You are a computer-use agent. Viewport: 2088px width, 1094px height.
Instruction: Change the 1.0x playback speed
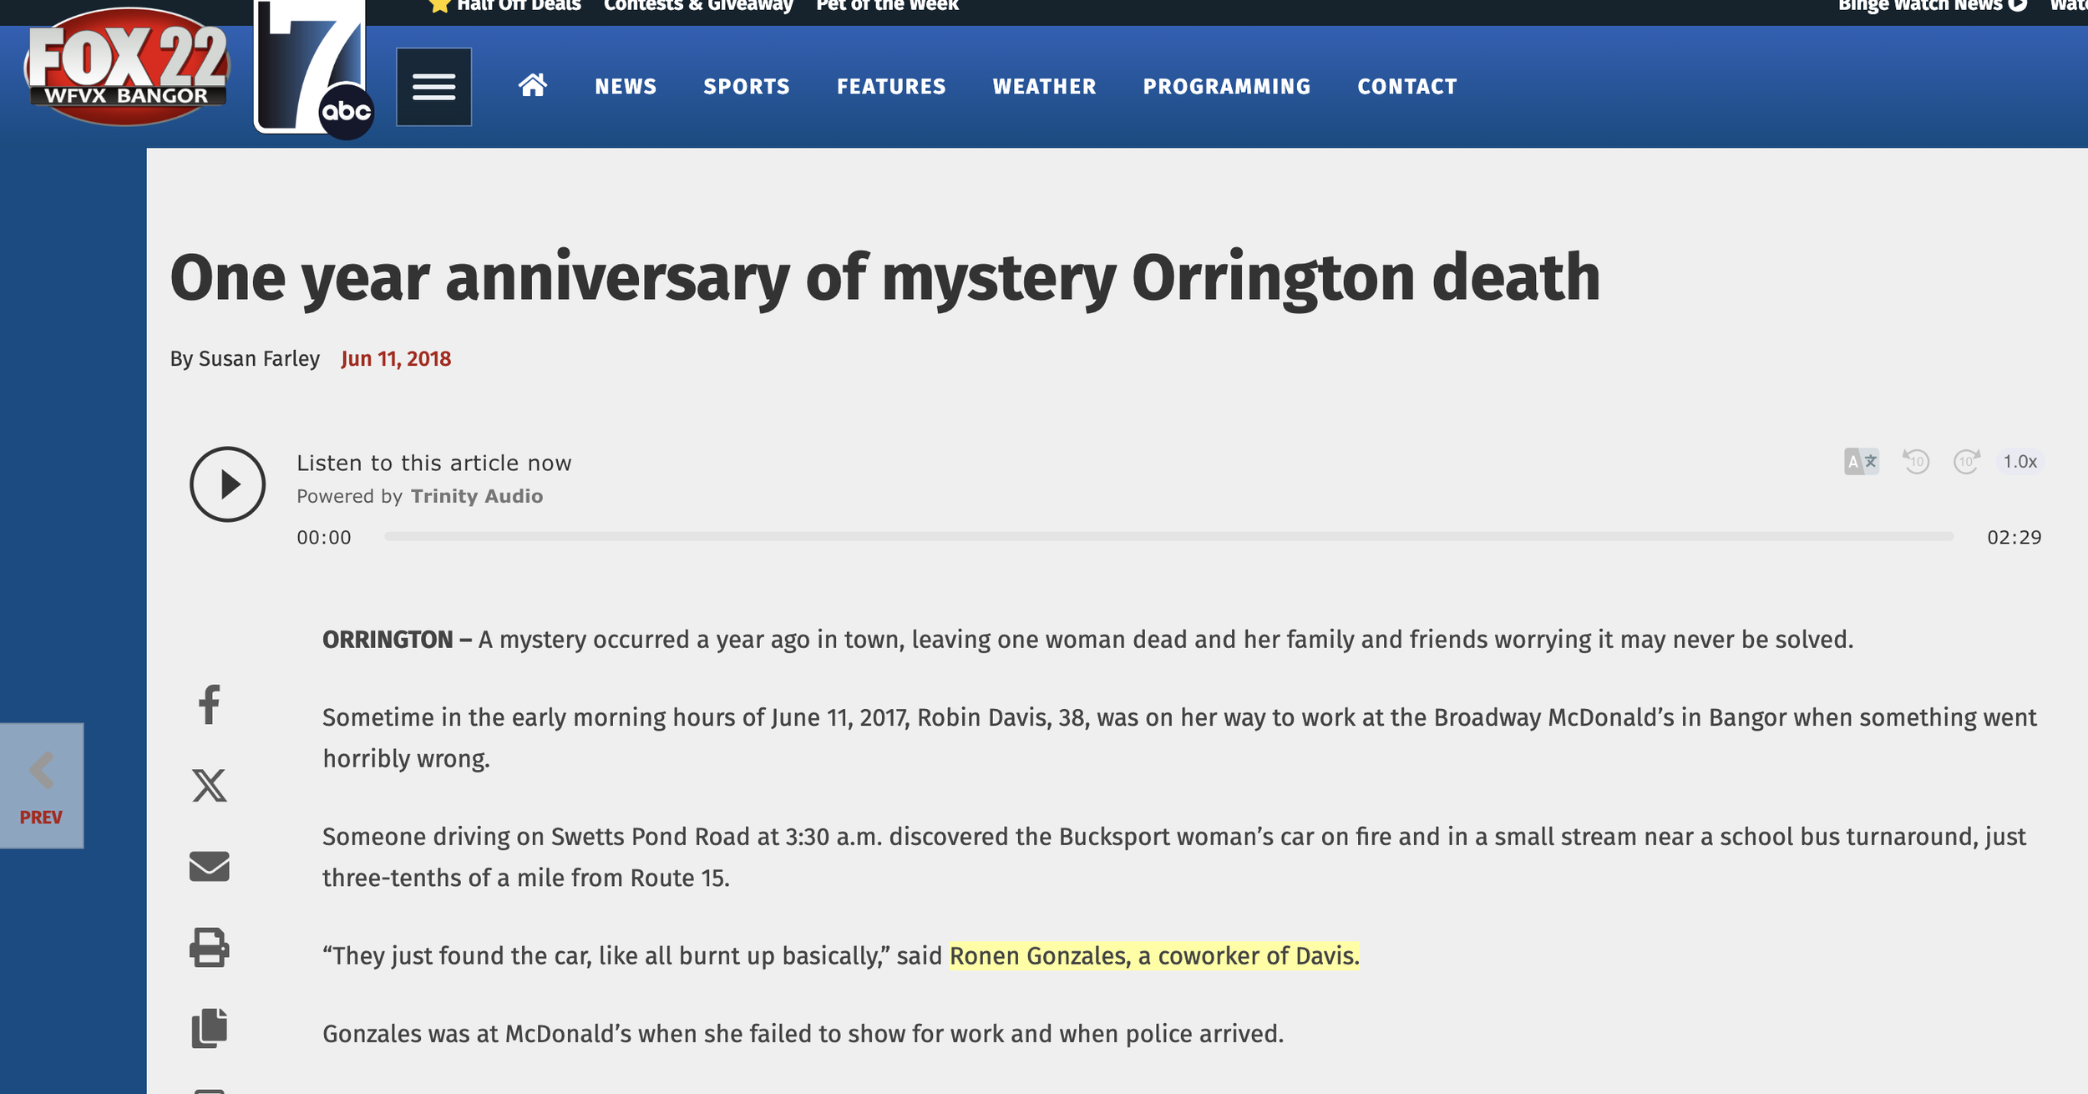[x=2020, y=462]
